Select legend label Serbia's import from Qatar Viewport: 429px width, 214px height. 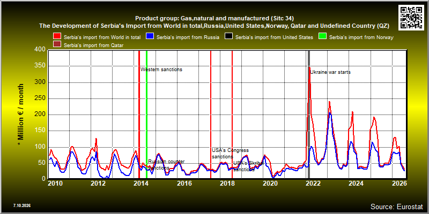tap(93, 45)
